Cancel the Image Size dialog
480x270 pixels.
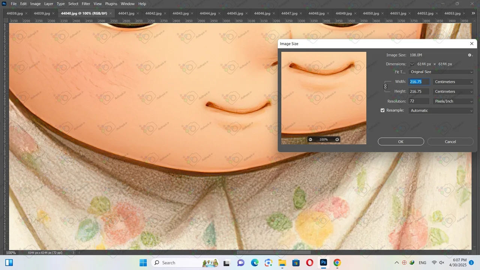(x=450, y=142)
